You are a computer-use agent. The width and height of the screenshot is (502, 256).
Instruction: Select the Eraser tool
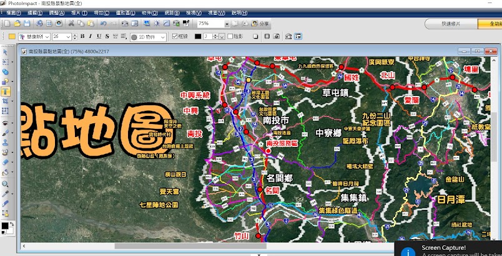pyautogui.click(x=5, y=163)
